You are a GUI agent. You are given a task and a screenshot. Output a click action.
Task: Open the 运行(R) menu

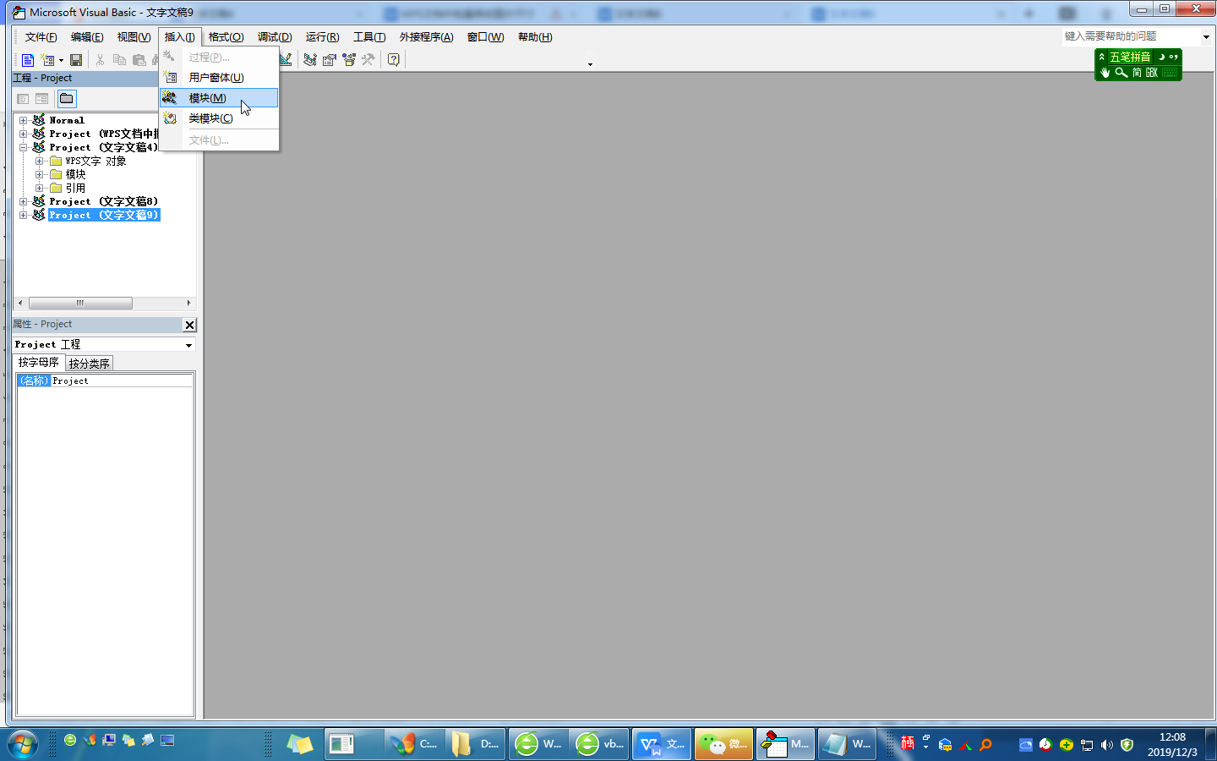pos(322,37)
